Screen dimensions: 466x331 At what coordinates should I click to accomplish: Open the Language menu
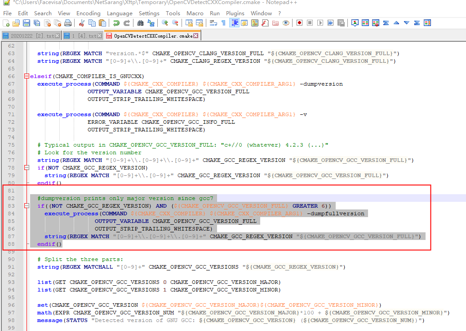point(120,13)
